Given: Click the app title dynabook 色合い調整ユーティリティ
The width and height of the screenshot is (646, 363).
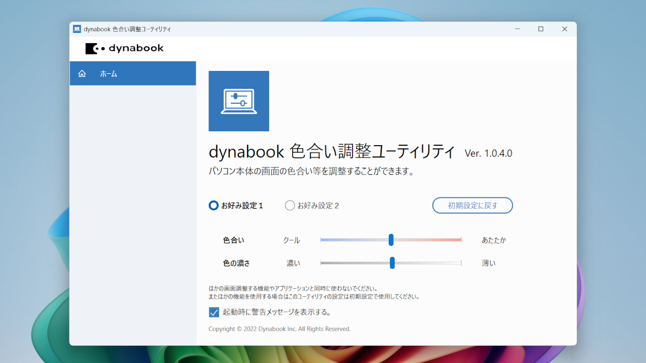Looking at the screenshot, I should pos(331,152).
